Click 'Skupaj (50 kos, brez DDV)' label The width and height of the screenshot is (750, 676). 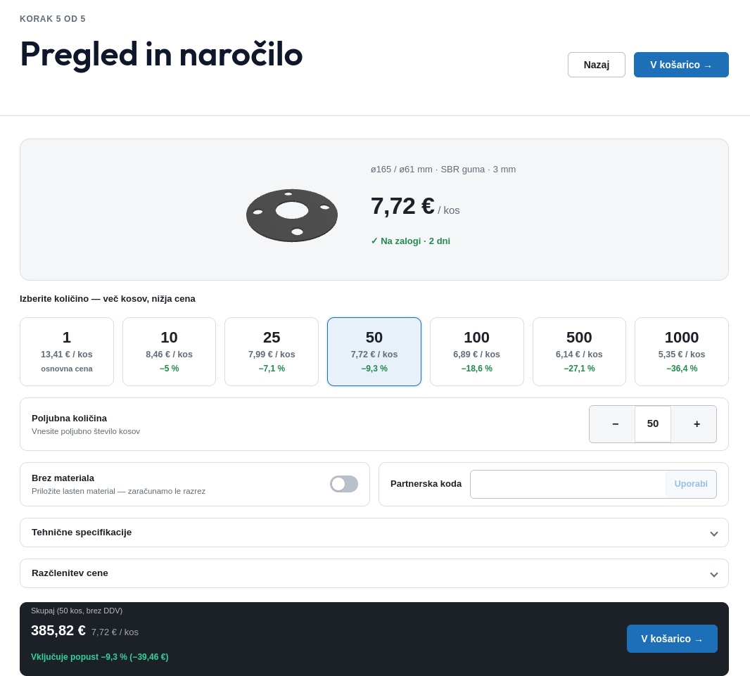tap(77, 611)
